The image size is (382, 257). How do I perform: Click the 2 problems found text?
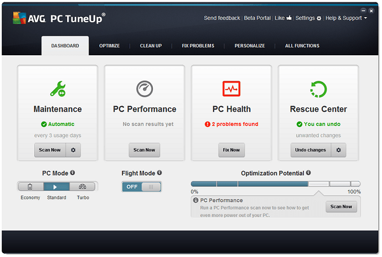coord(235,124)
